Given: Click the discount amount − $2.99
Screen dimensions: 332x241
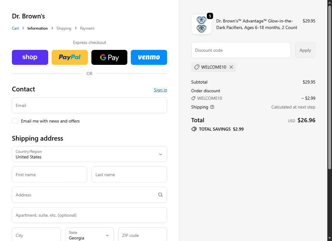Looking at the screenshot, I should (308, 98).
